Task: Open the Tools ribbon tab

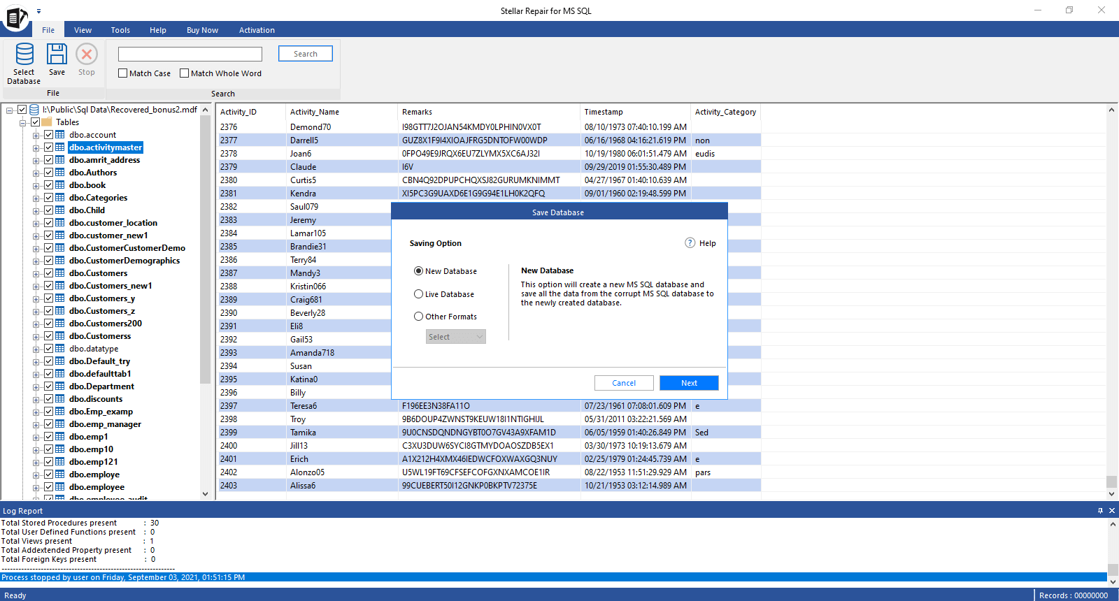Action: [x=120, y=30]
